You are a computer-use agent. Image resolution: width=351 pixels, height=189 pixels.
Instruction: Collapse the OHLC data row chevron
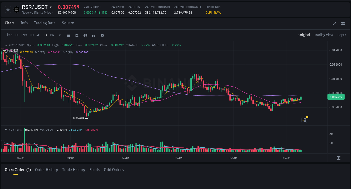(x=6, y=45)
